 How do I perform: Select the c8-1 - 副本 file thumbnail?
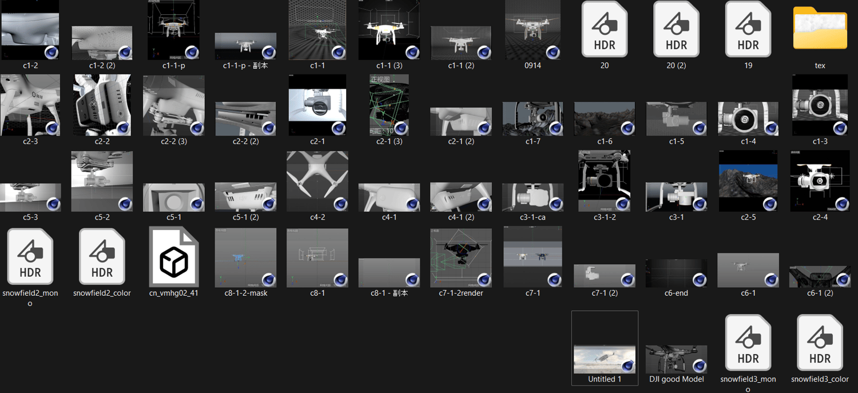[x=389, y=273]
